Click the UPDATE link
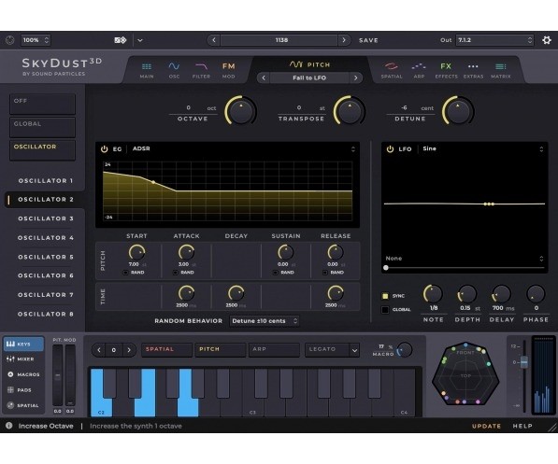This screenshot has width=558, height=464. click(486, 426)
